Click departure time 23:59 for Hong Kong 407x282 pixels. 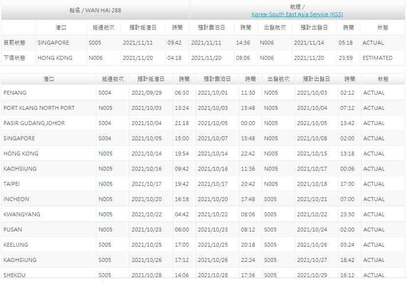[x=346, y=58]
